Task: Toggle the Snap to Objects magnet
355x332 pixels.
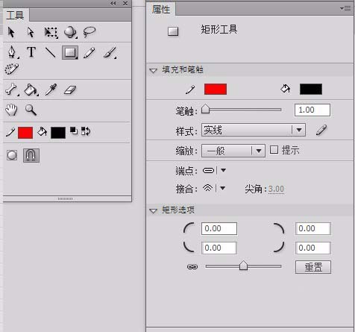Action: (31, 155)
